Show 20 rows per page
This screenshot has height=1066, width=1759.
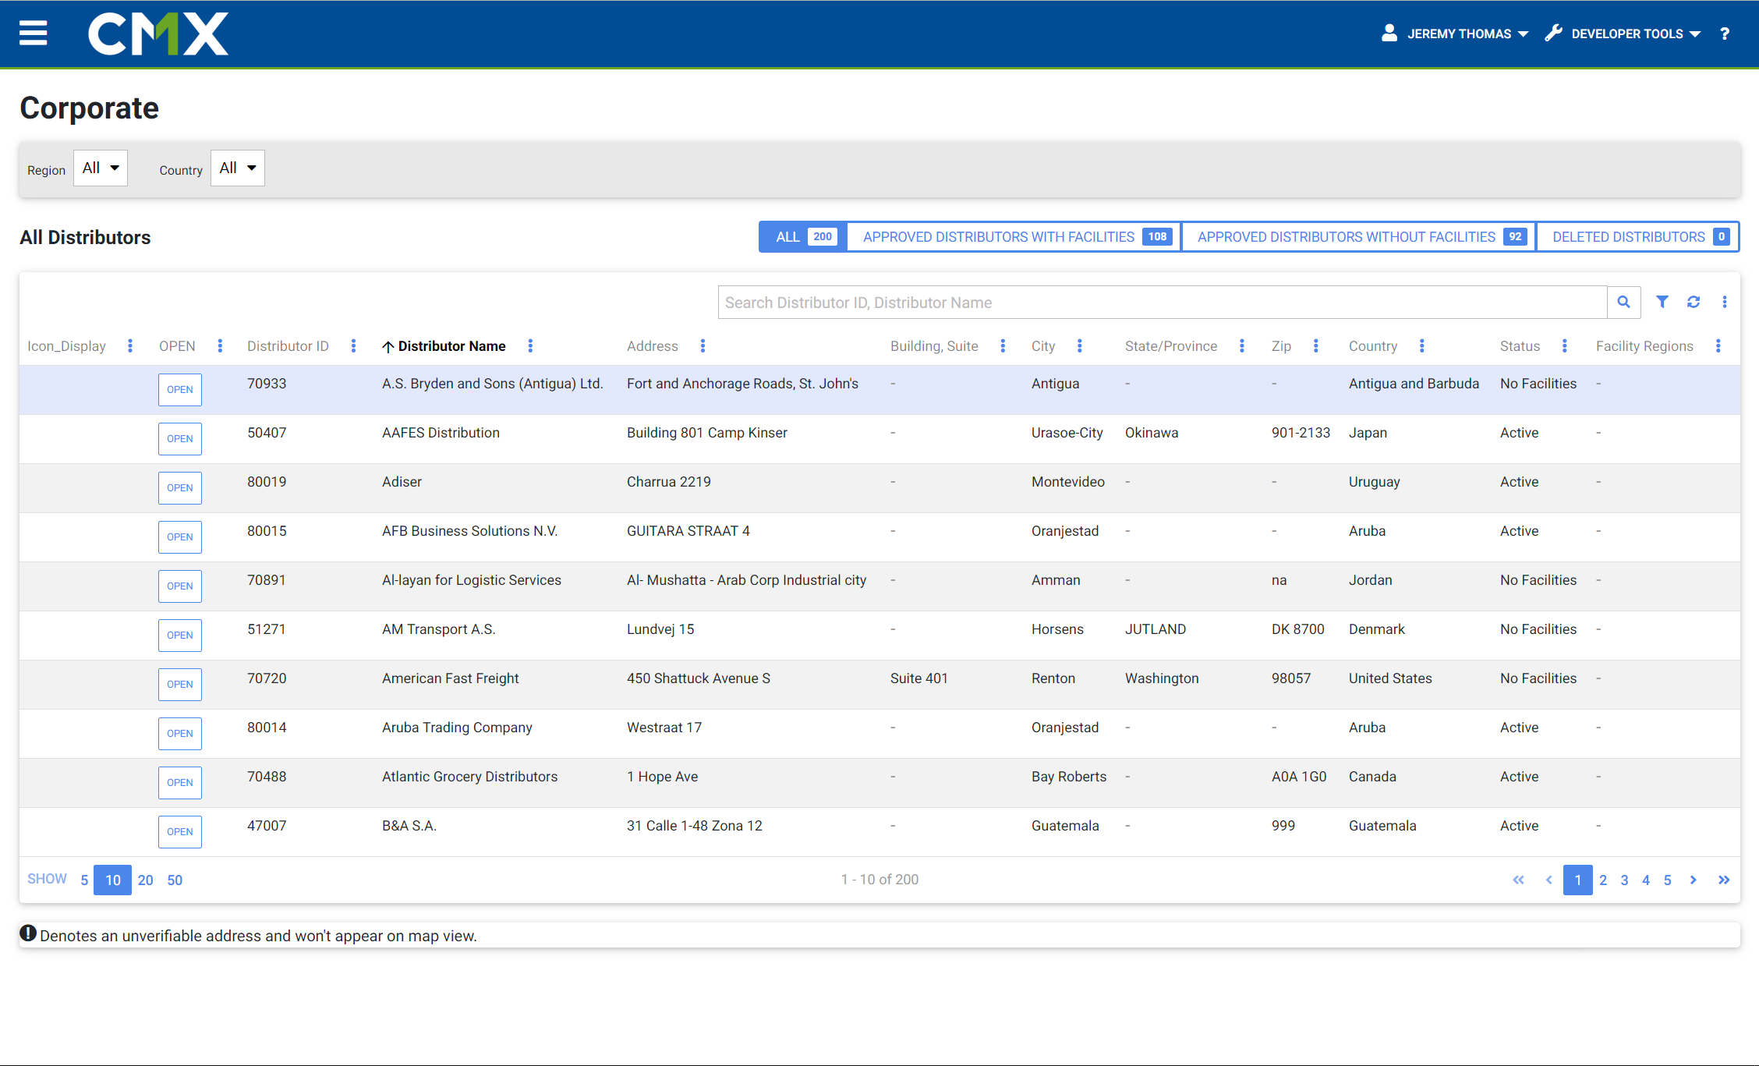coord(146,880)
